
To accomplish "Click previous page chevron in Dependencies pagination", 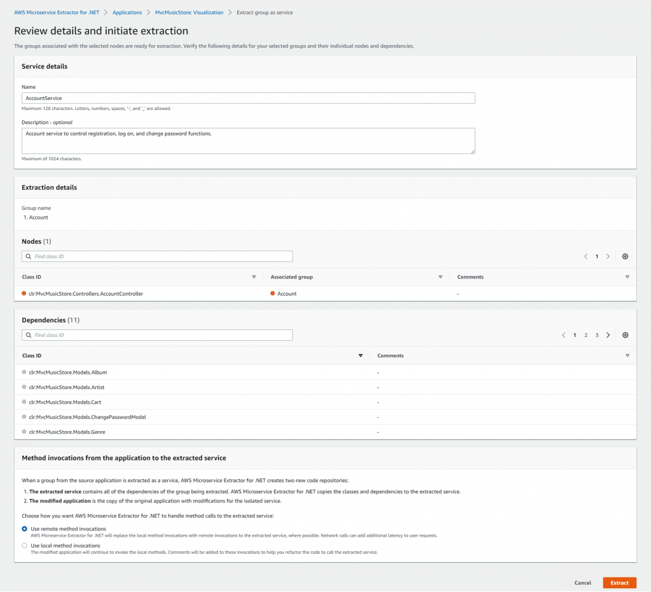I will (564, 334).
